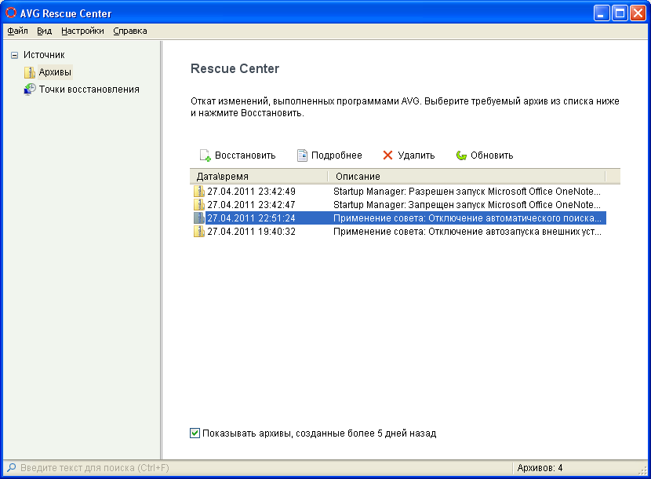Click the Архивов: 4 status bar entry

click(540, 468)
